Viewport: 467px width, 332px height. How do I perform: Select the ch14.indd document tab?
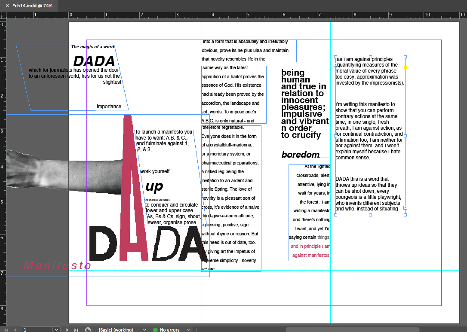pyautogui.click(x=32, y=6)
